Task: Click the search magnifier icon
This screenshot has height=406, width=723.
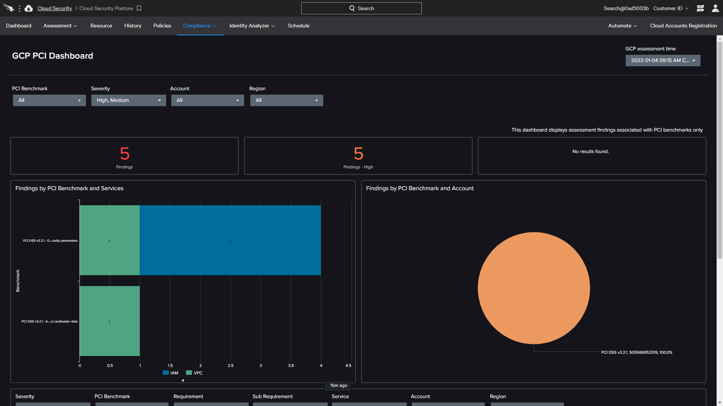Action: pyautogui.click(x=352, y=8)
